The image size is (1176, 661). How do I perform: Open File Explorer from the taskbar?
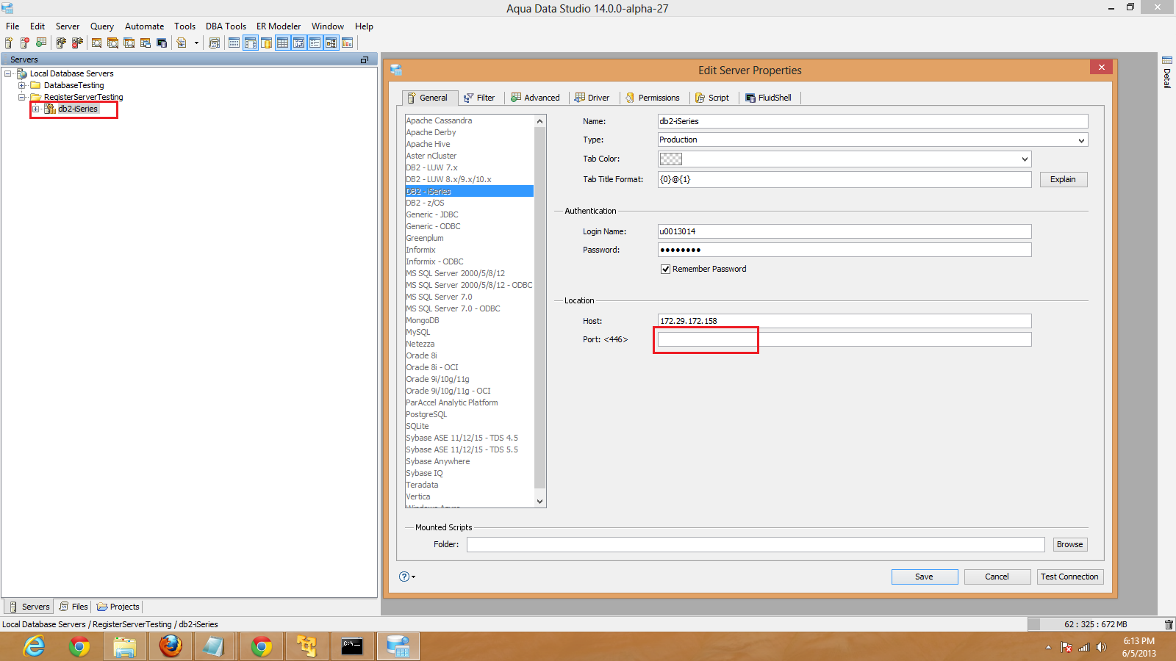tap(125, 646)
